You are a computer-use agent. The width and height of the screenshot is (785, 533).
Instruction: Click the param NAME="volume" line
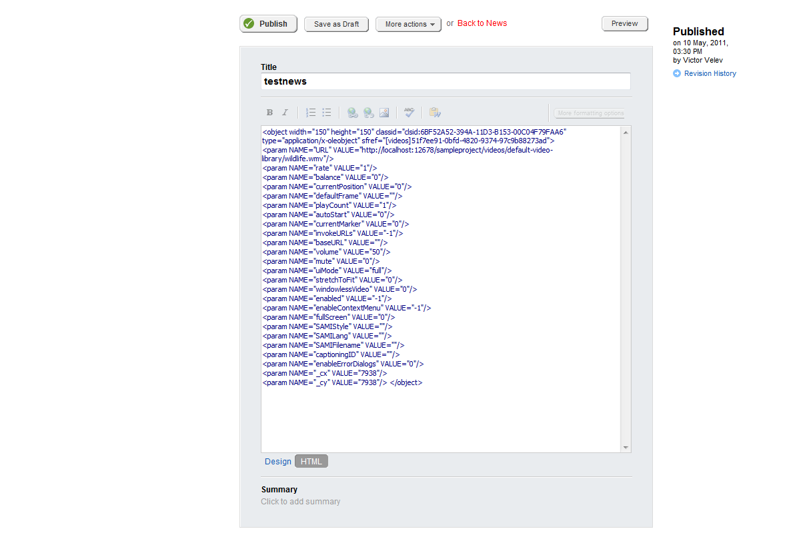(326, 252)
